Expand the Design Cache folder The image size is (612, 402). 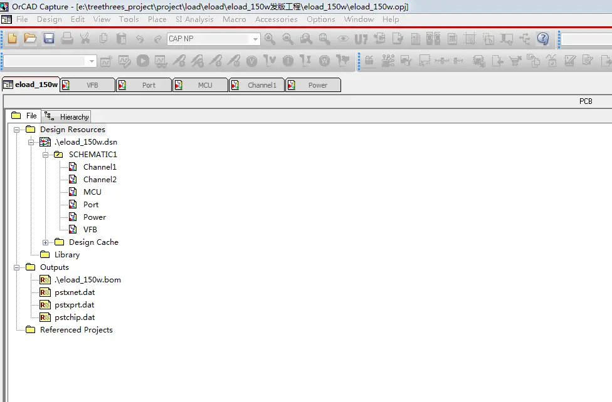tap(45, 242)
